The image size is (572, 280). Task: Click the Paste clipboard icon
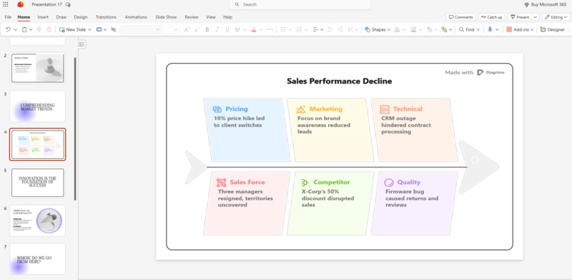tap(24, 29)
